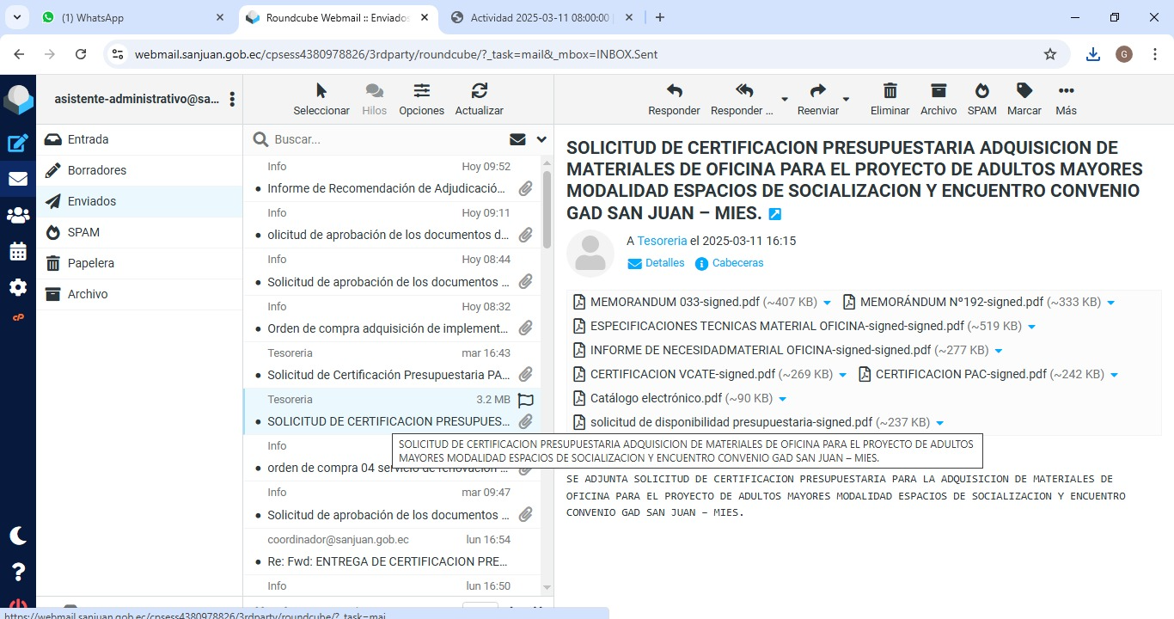Toggle dark mode moon icon
This screenshot has width=1174, height=619.
point(17,536)
